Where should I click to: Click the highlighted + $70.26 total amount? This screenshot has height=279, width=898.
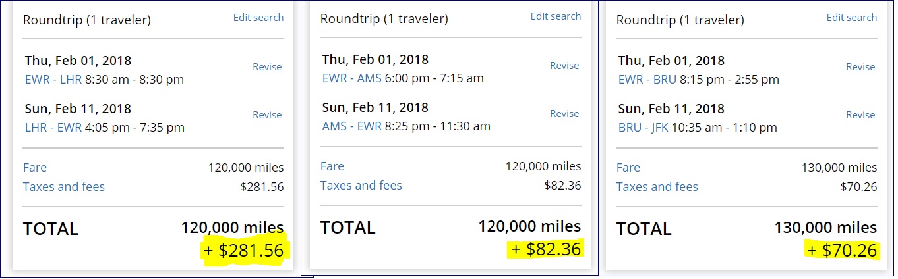(841, 251)
